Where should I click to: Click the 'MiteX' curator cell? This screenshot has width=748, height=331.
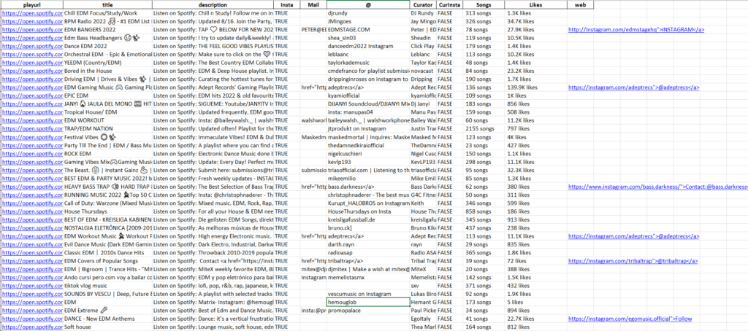click(423, 268)
